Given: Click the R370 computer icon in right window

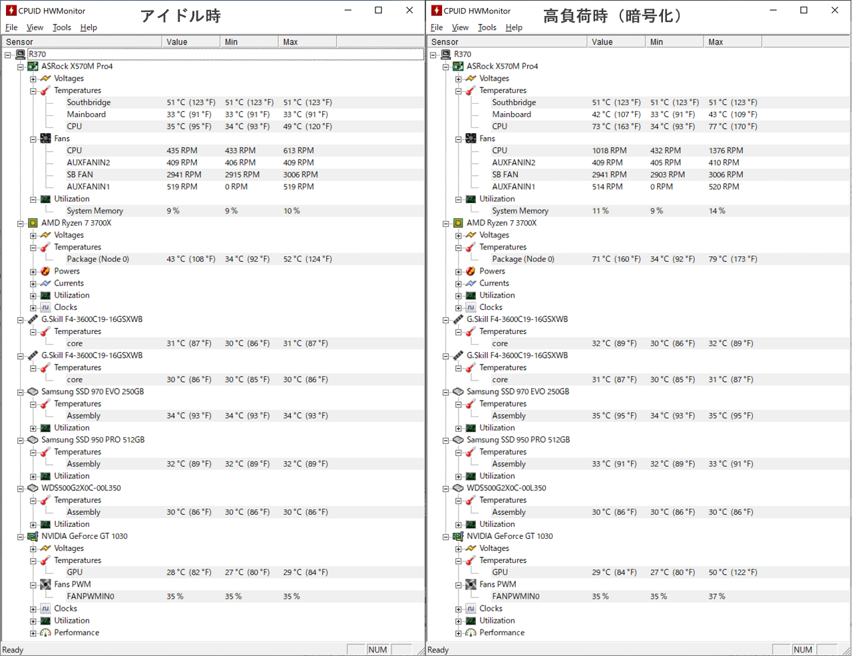Looking at the screenshot, I should coord(445,55).
